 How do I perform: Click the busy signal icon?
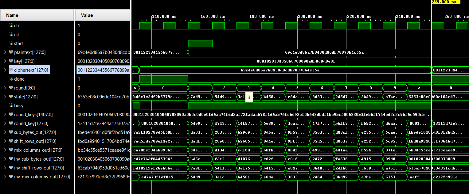(x=11, y=106)
